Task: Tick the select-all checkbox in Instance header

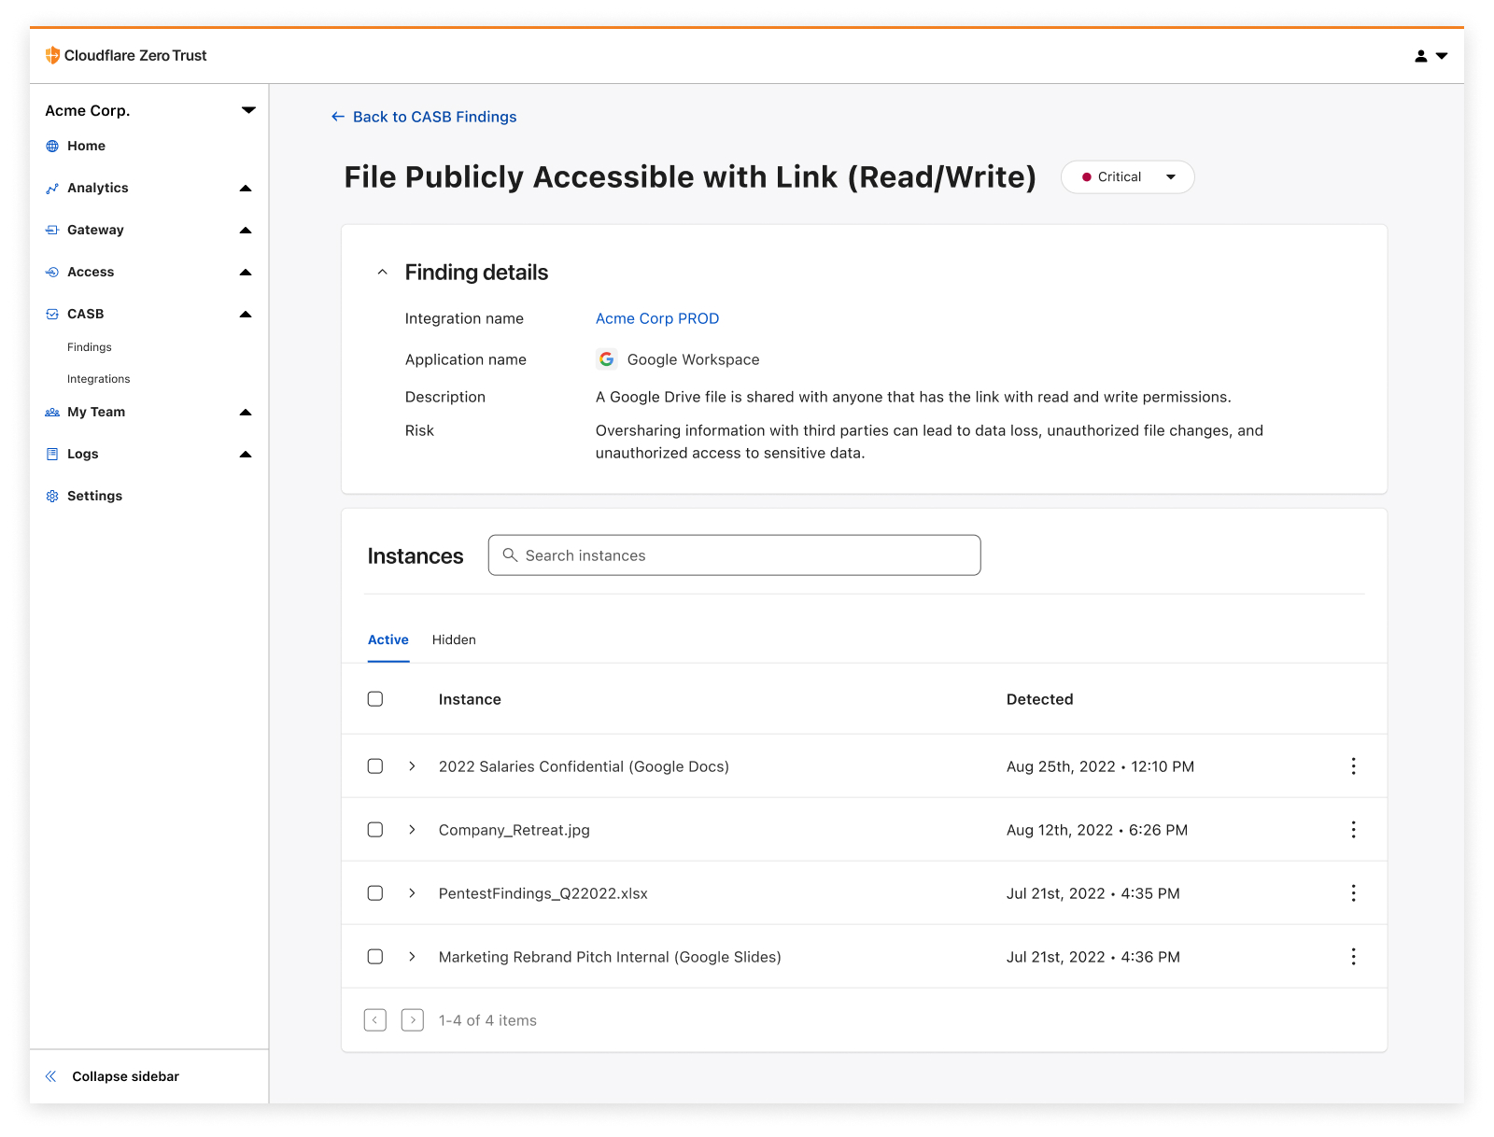Action: pos(375,699)
